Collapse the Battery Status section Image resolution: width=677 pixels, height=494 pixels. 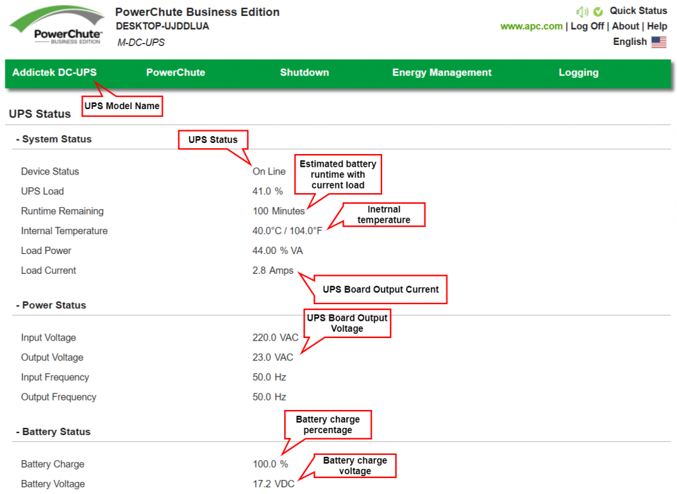click(x=54, y=432)
